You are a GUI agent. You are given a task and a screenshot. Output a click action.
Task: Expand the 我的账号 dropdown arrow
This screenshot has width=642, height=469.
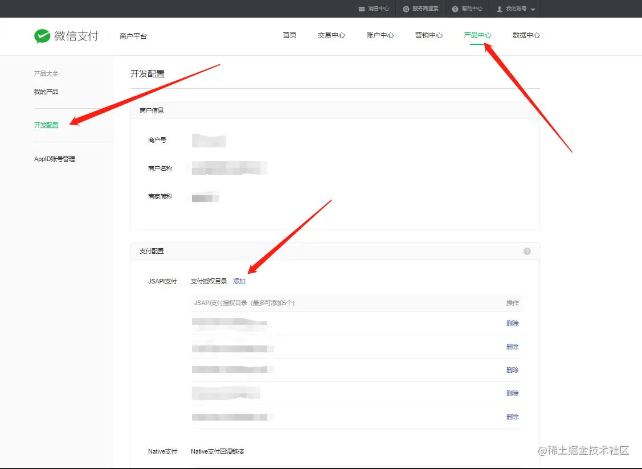(x=534, y=9)
